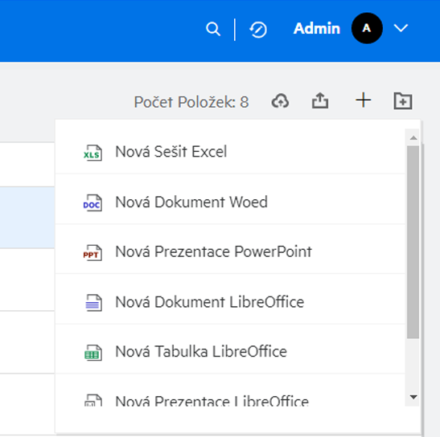
Task: Click the menu scrollbar down arrow
Action: pos(413,397)
